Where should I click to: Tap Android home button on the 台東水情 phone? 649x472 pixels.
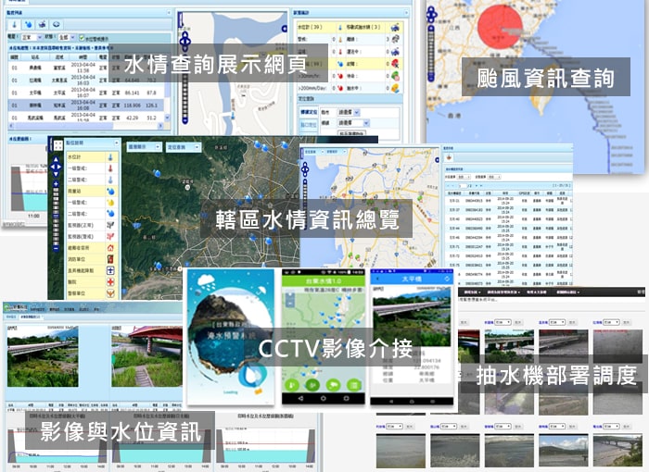point(324,399)
